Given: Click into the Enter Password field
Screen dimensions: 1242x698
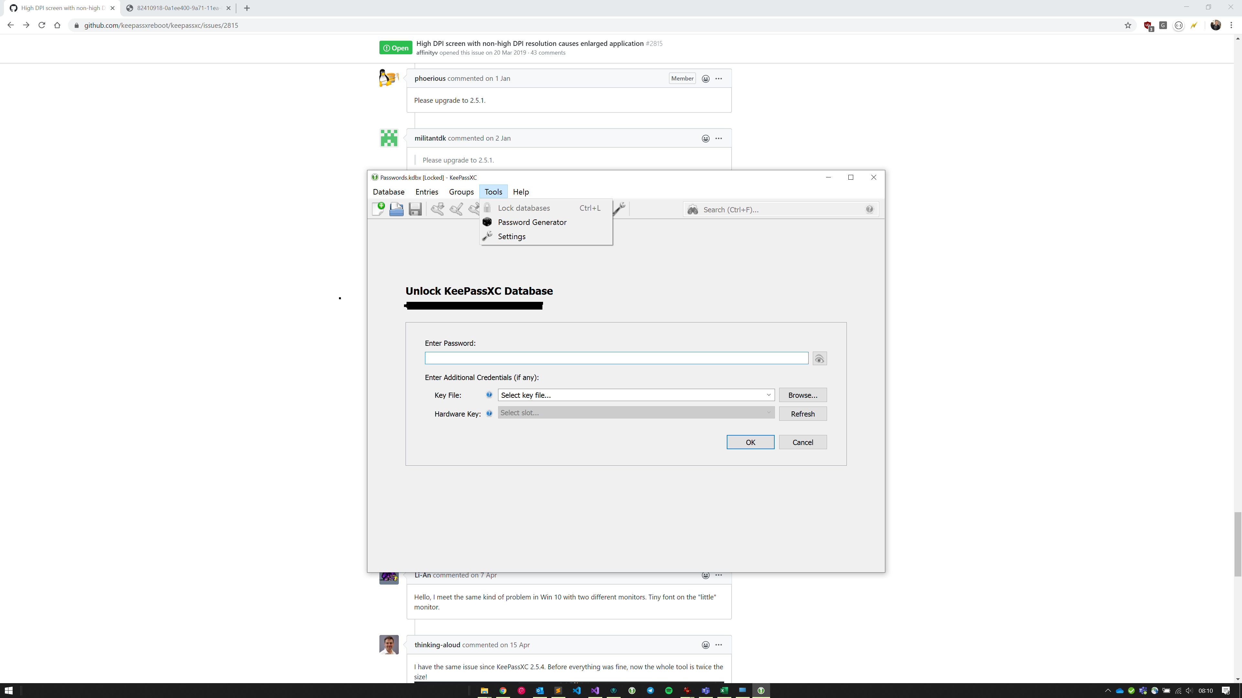Looking at the screenshot, I should 616,358.
